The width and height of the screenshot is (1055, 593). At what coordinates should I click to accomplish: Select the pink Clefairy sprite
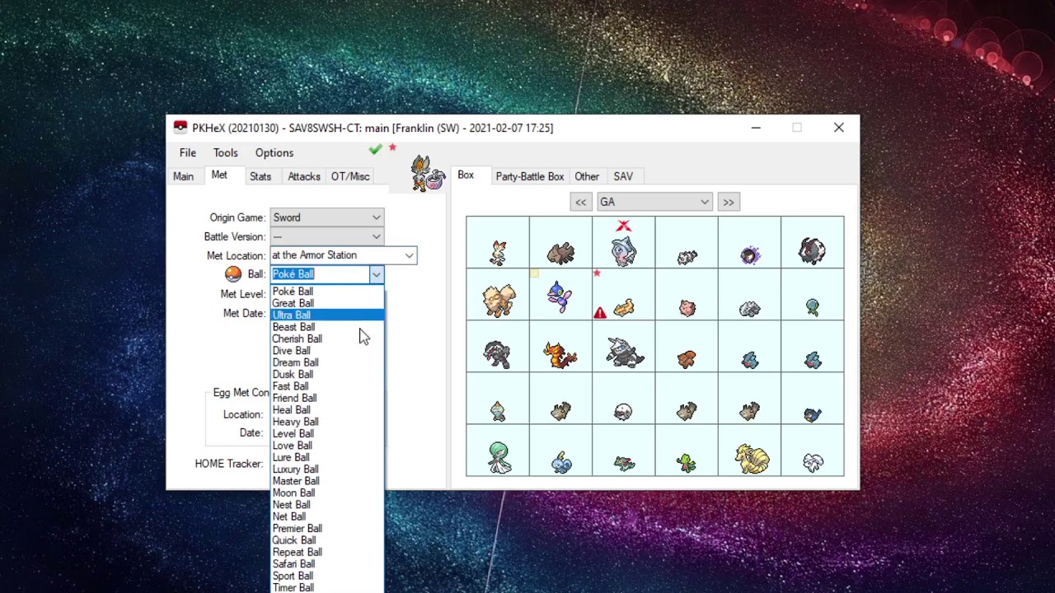[687, 308]
